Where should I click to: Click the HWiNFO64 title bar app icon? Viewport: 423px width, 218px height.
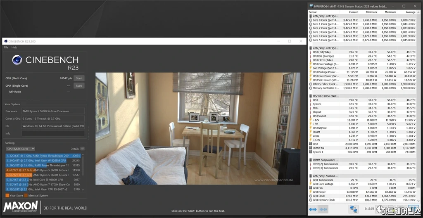pyautogui.click(x=311, y=6)
